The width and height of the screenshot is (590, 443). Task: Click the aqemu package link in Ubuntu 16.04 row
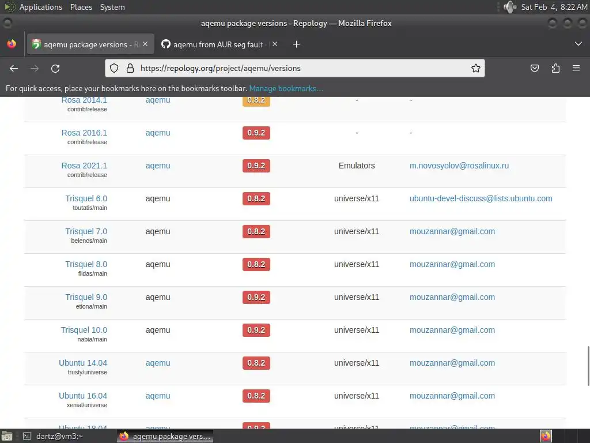[x=158, y=396]
